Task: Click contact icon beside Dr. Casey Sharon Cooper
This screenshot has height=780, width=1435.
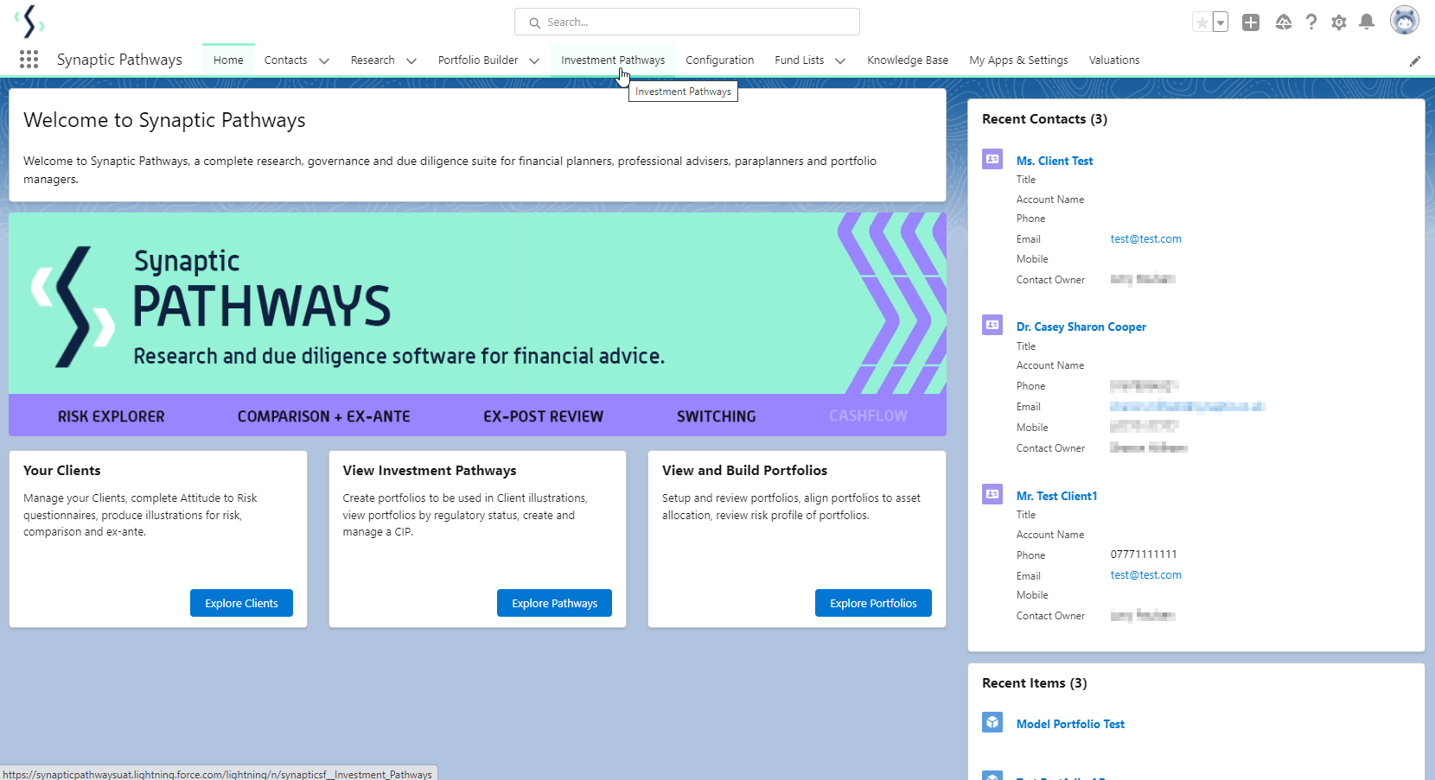Action: [992, 325]
